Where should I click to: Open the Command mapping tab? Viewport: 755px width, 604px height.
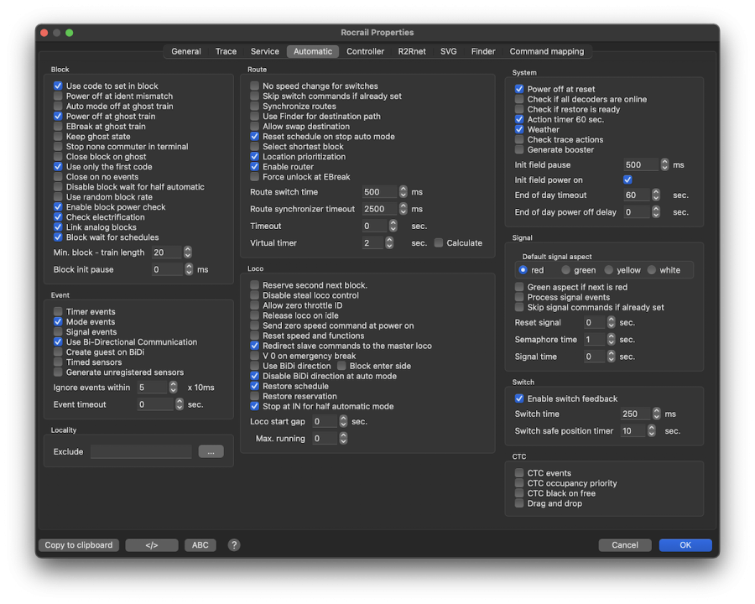coord(546,51)
